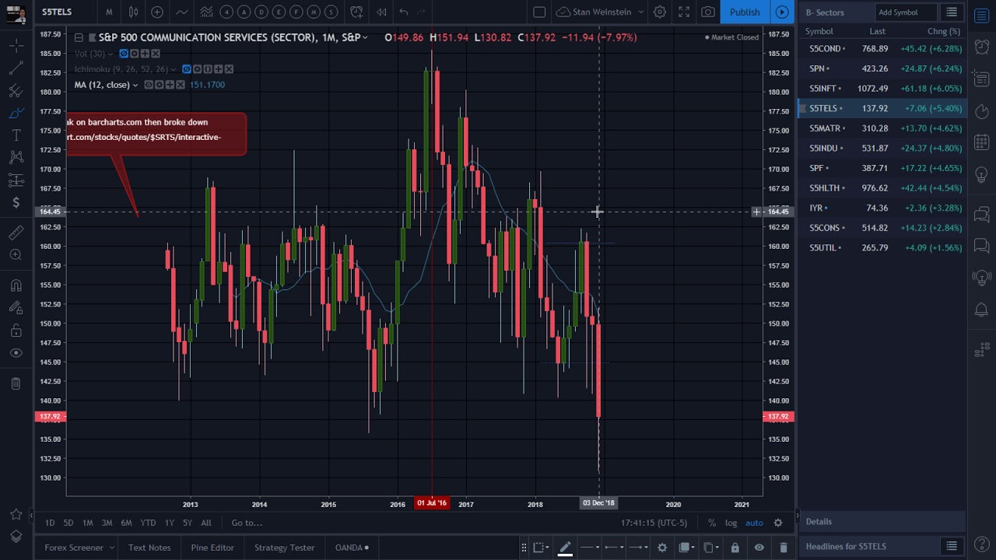Screen dimensions: 996x560
Task: Open the OANDA trading panel tab
Action: 352,548
